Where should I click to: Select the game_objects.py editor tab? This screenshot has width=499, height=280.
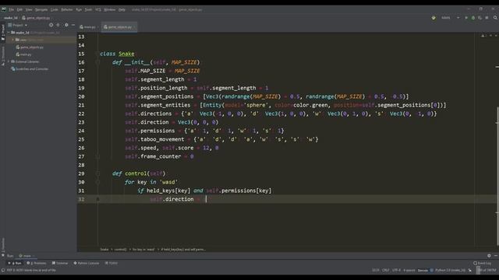click(x=119, y=27)
